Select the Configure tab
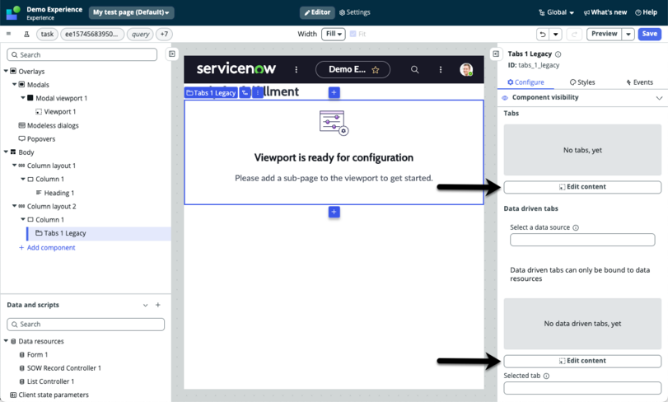Viewport: 668px width, 402px height. (x=526, y=82)
